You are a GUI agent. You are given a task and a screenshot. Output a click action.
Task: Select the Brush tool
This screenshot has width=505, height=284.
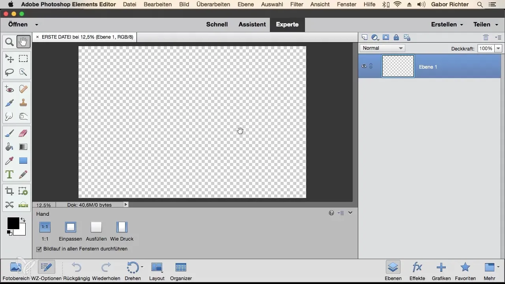[9, 134]
